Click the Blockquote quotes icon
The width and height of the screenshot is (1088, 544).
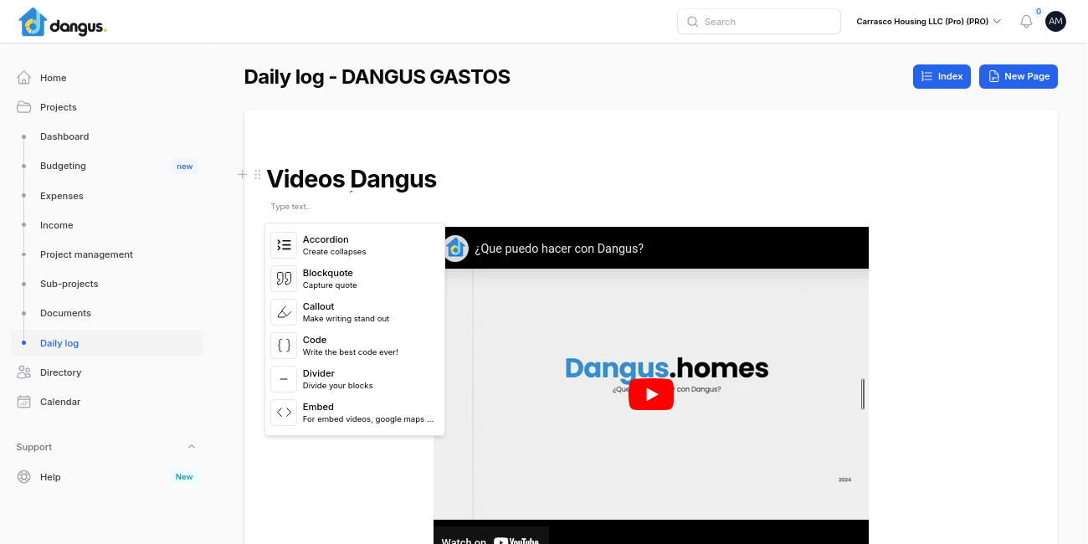284,279
